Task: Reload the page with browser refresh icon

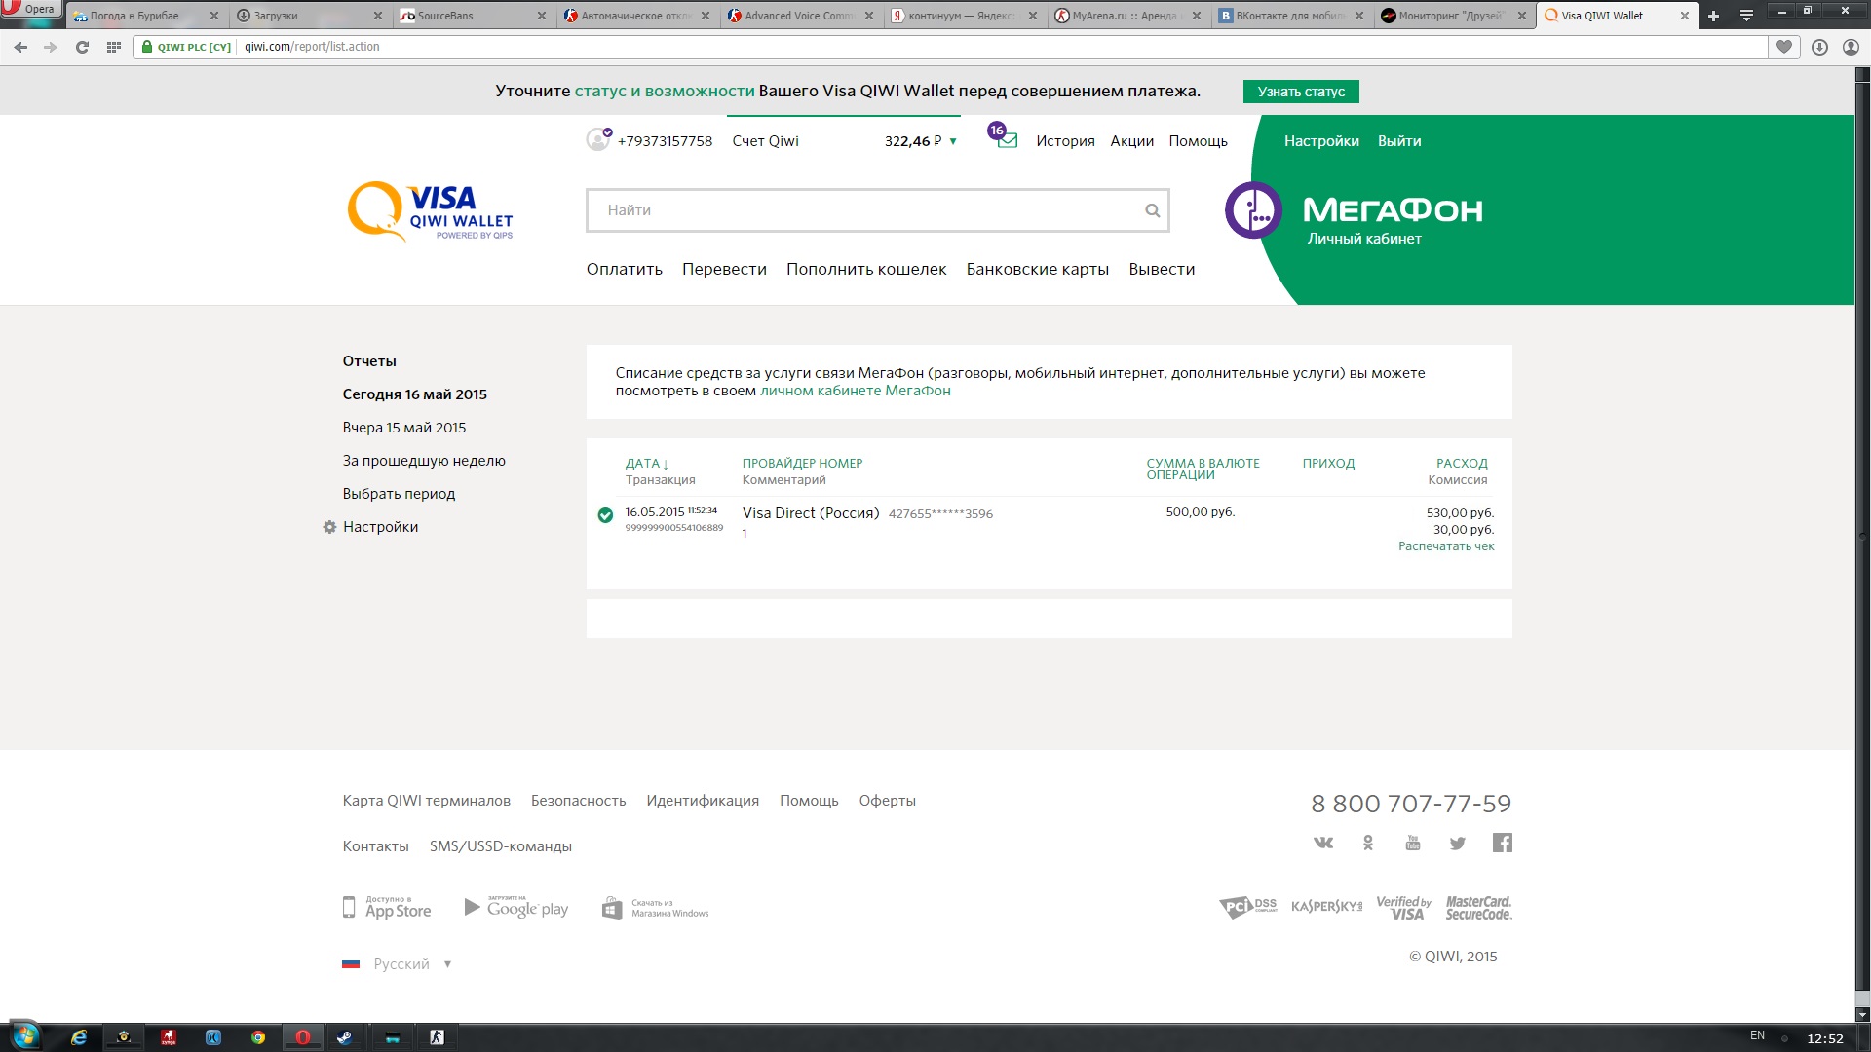Action: (x=82, y=47)
